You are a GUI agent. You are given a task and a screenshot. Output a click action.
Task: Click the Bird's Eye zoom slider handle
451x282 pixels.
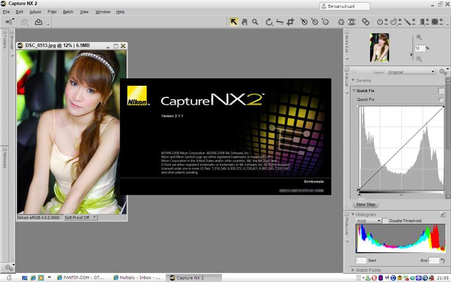(x=412, y=54)
